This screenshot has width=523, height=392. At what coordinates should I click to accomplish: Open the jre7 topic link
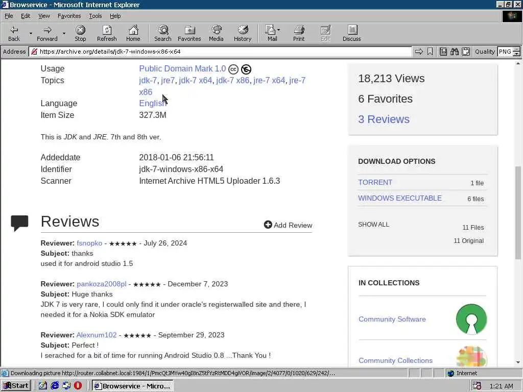pyautogui.click(x=168, y=80)
